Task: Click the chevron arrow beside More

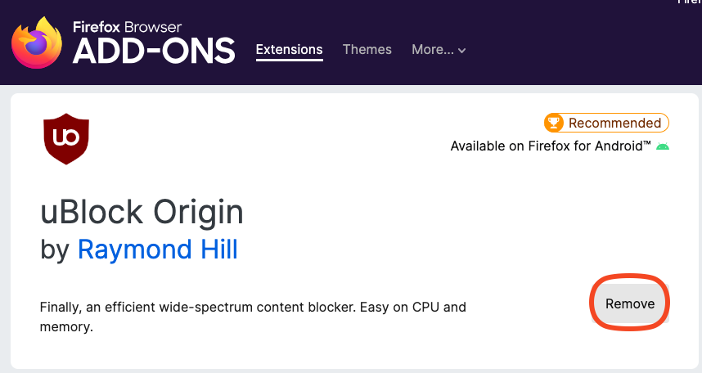Action: tap(462, 51)
